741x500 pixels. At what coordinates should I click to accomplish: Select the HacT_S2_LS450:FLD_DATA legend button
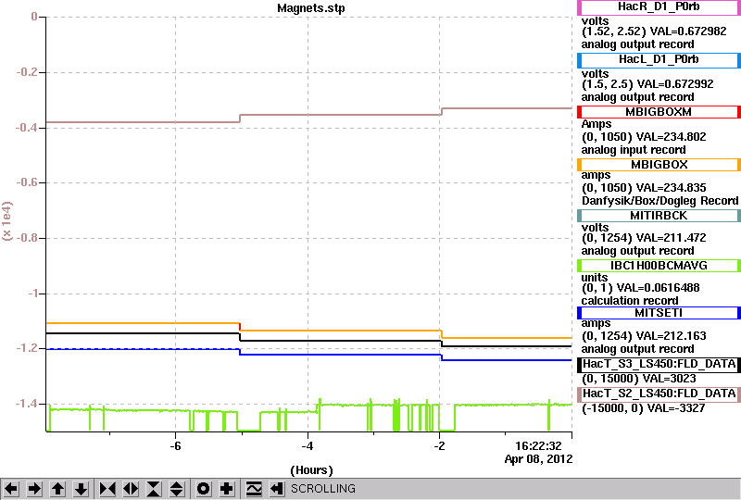tap(659, 394)
